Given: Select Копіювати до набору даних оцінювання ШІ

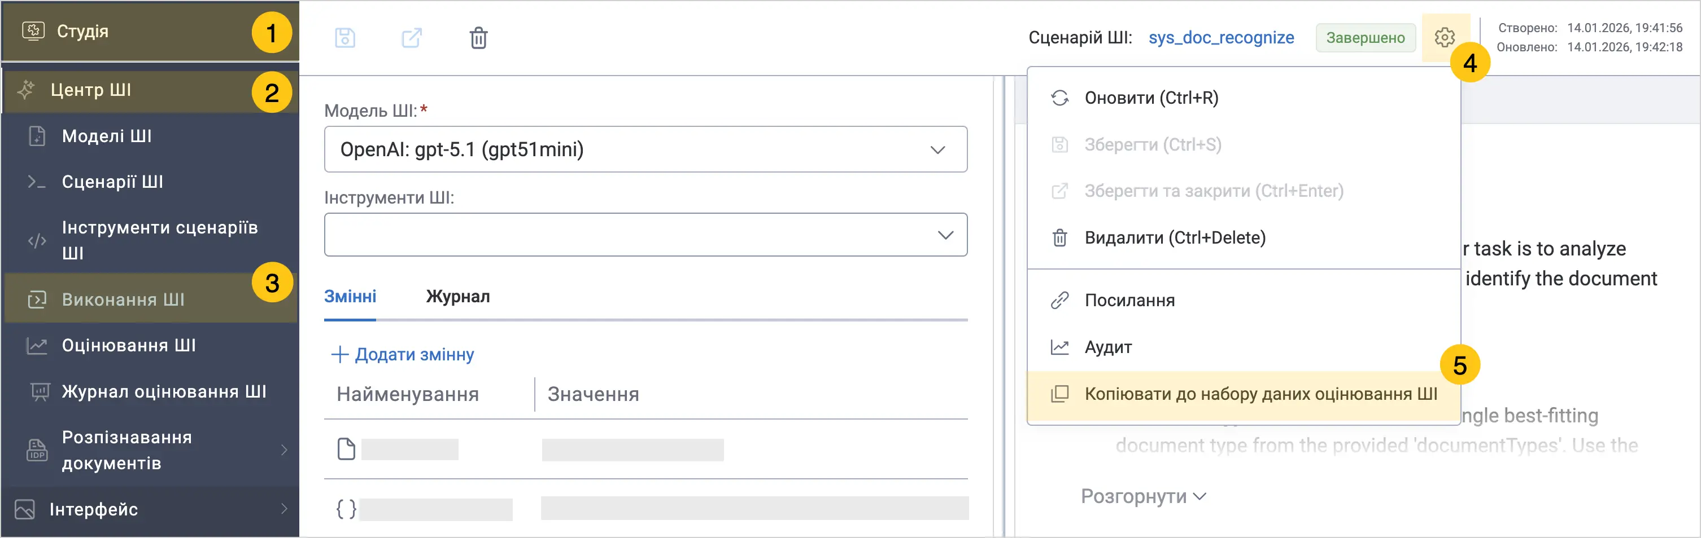Looking at the screenshot, I should tap(1244, 394).
